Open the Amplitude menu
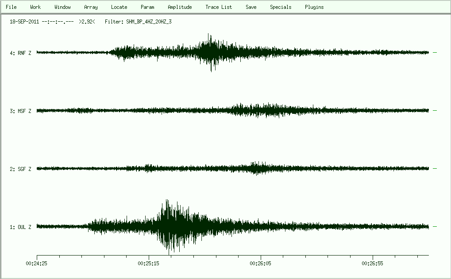The height and width of the screenshot is (279, 451). pyautogui.click(x=180, y=7)
